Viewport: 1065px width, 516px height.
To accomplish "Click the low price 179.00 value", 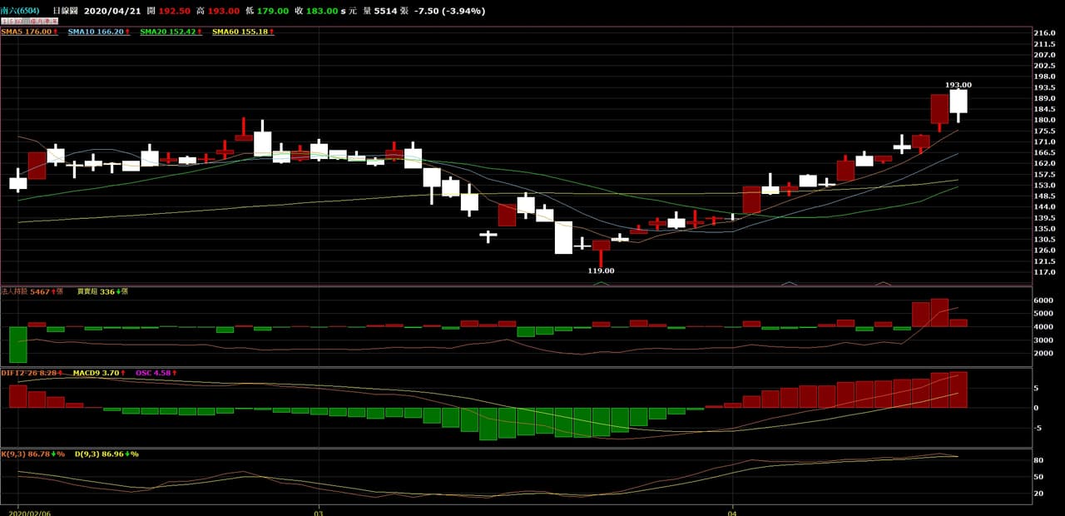I will [273, 11].
